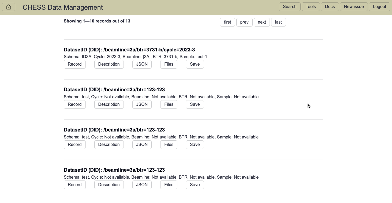This screenshot has width=392, height=203.
Task: View JSON for btr=3731-b dataset
Action: coord(142,64)
